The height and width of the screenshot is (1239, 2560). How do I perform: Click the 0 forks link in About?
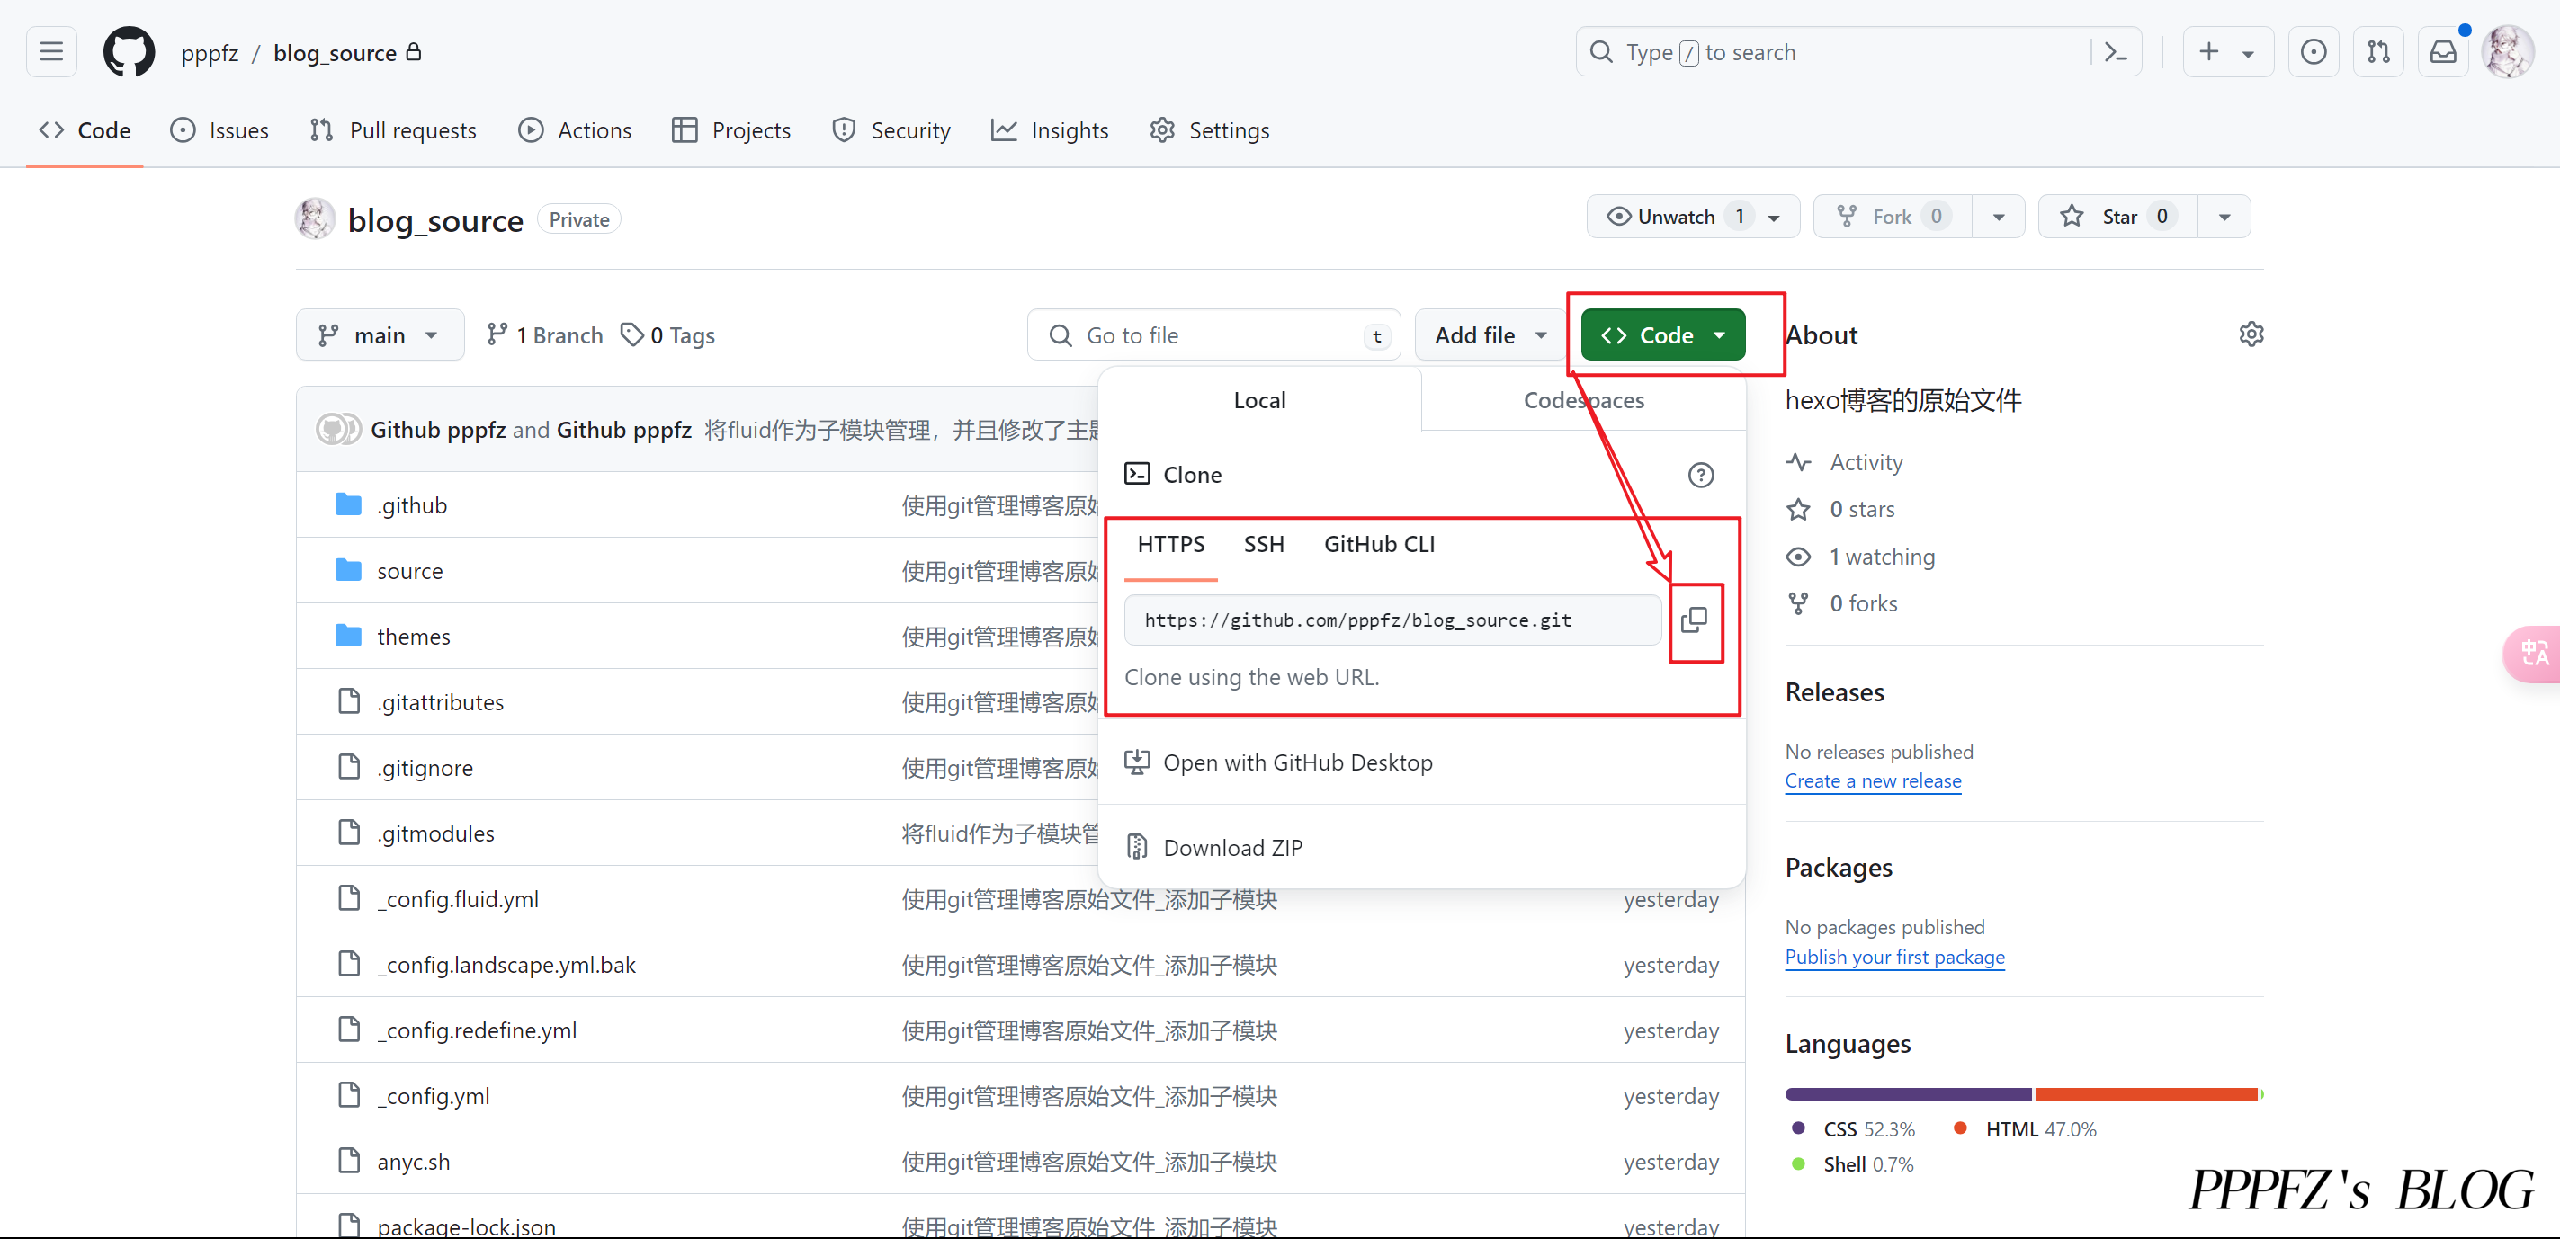coord(1864,603)
